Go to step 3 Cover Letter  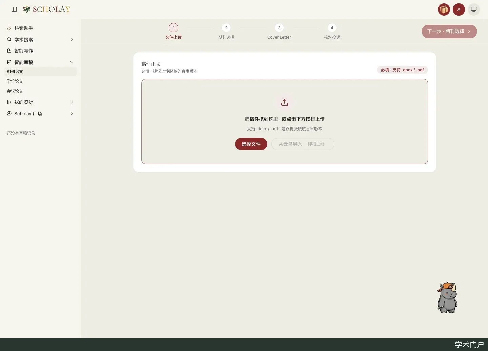click(279, 31)
